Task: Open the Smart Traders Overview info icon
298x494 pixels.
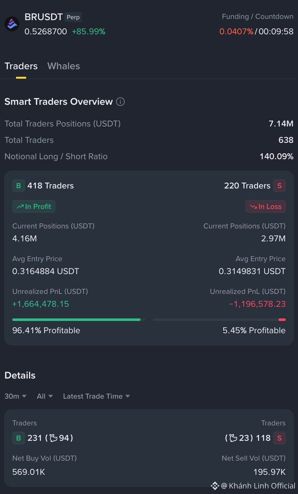Action: (120, 102)
